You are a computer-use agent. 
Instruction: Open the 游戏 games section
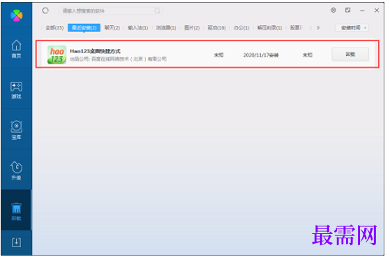pyautogui.click(x=17, y=90)
